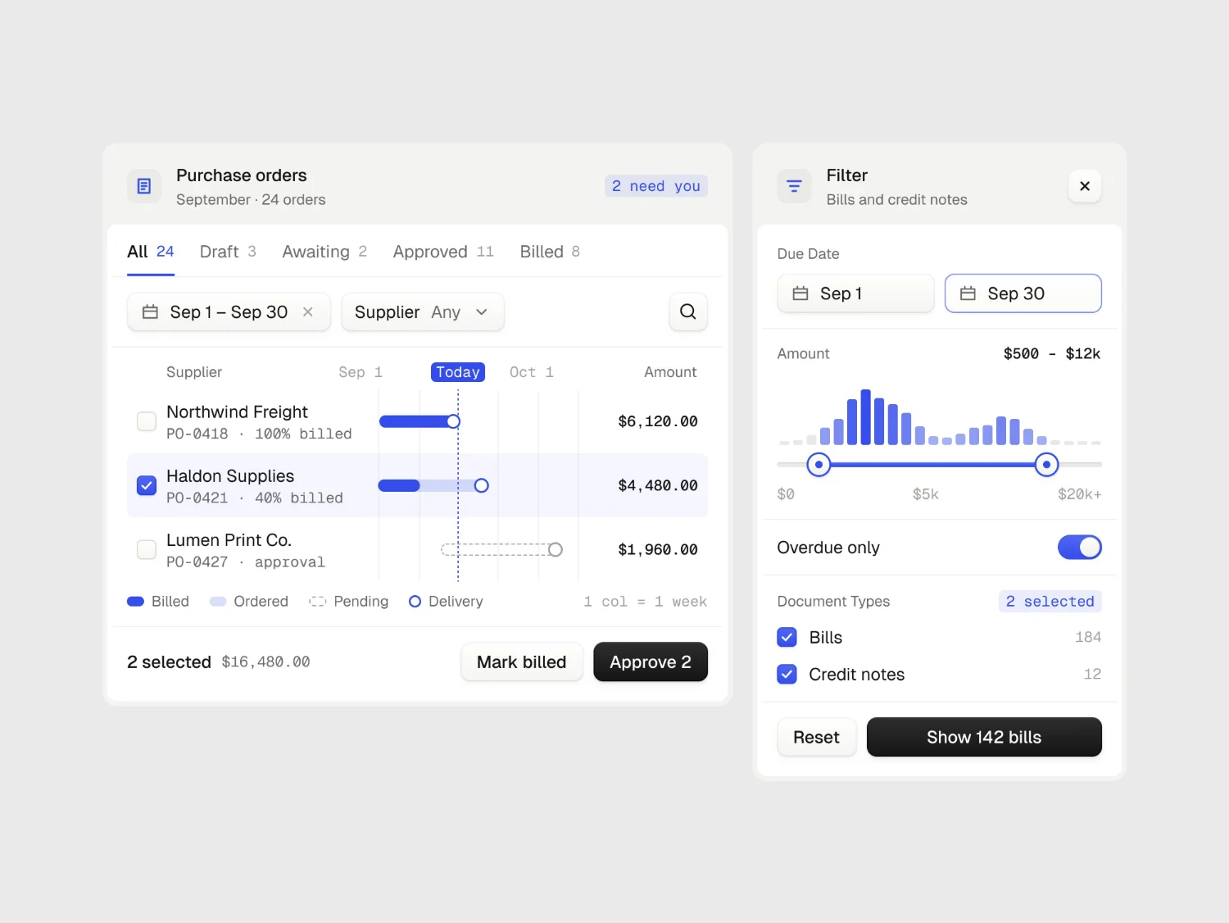Screen dimensions: 1229x923
Task: Click the Approve 2 button
Action: coord(651,662)
